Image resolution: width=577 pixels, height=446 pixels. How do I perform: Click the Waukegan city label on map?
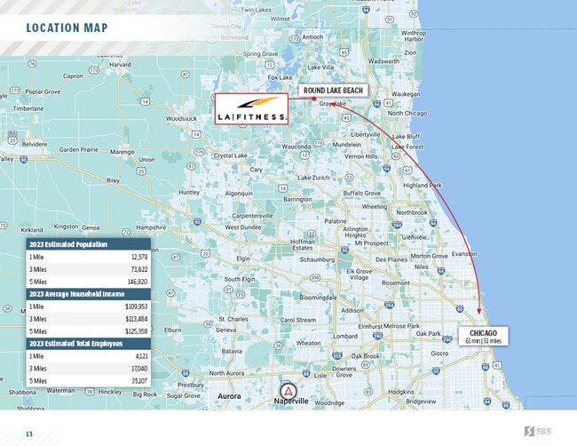[405, 93]
